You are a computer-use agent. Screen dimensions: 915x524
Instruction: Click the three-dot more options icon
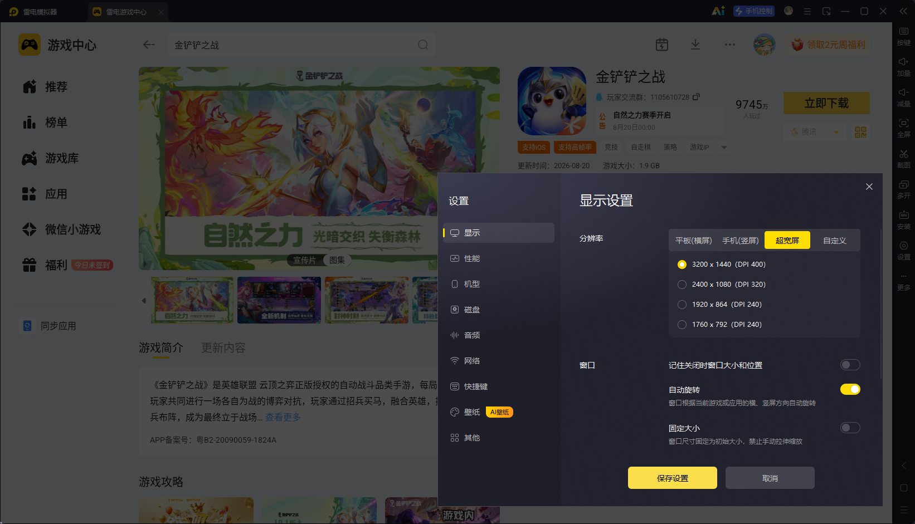pyautogui.click(x=729, y=45)
